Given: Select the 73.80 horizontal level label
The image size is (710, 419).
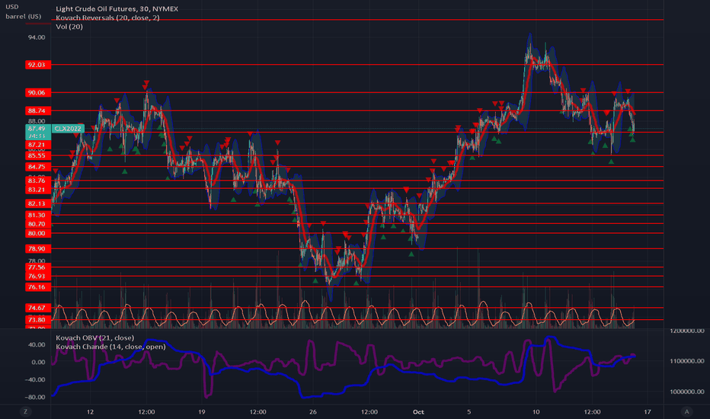Looking at the screenshot, I should (x=38, y=319).
